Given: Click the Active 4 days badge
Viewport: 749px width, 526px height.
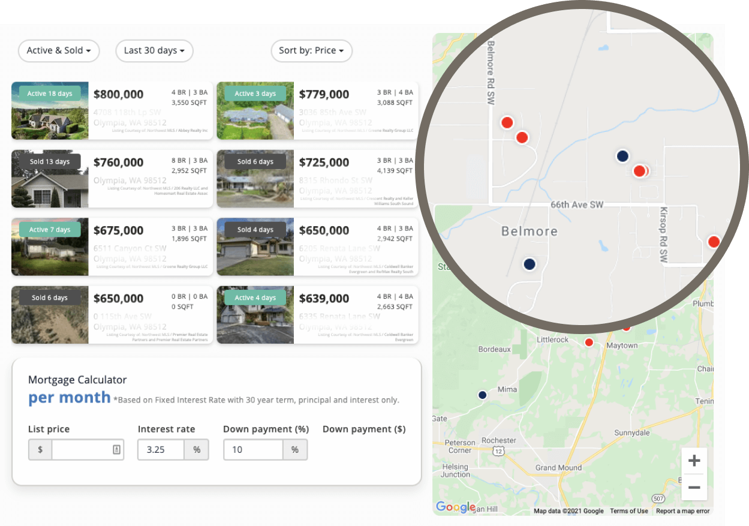Looking at the screenshot, I should 255,297.
